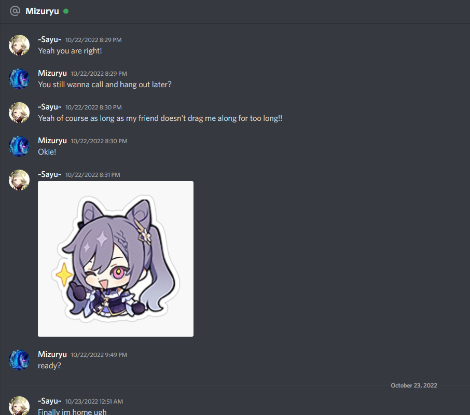Open ~Sayu~ avatar above the sticker image
Viewport: 470px width, 415px height.
pyautogui.click(x=19, y=180)
